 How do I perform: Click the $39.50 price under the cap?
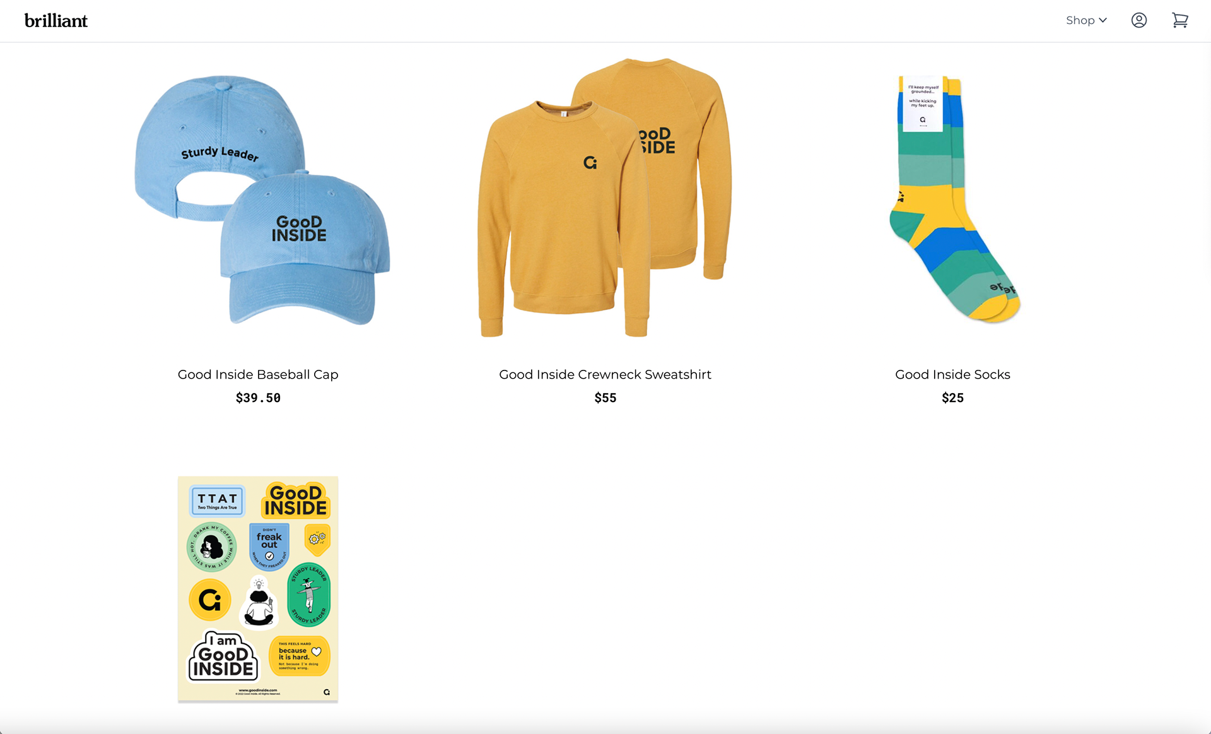click(258, 398)
